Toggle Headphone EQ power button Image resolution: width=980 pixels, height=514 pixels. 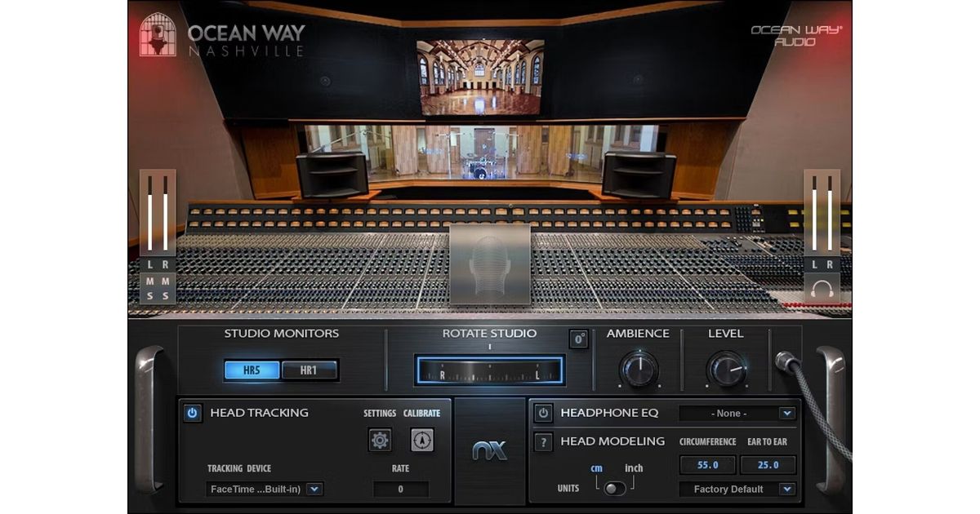[543, 414]
